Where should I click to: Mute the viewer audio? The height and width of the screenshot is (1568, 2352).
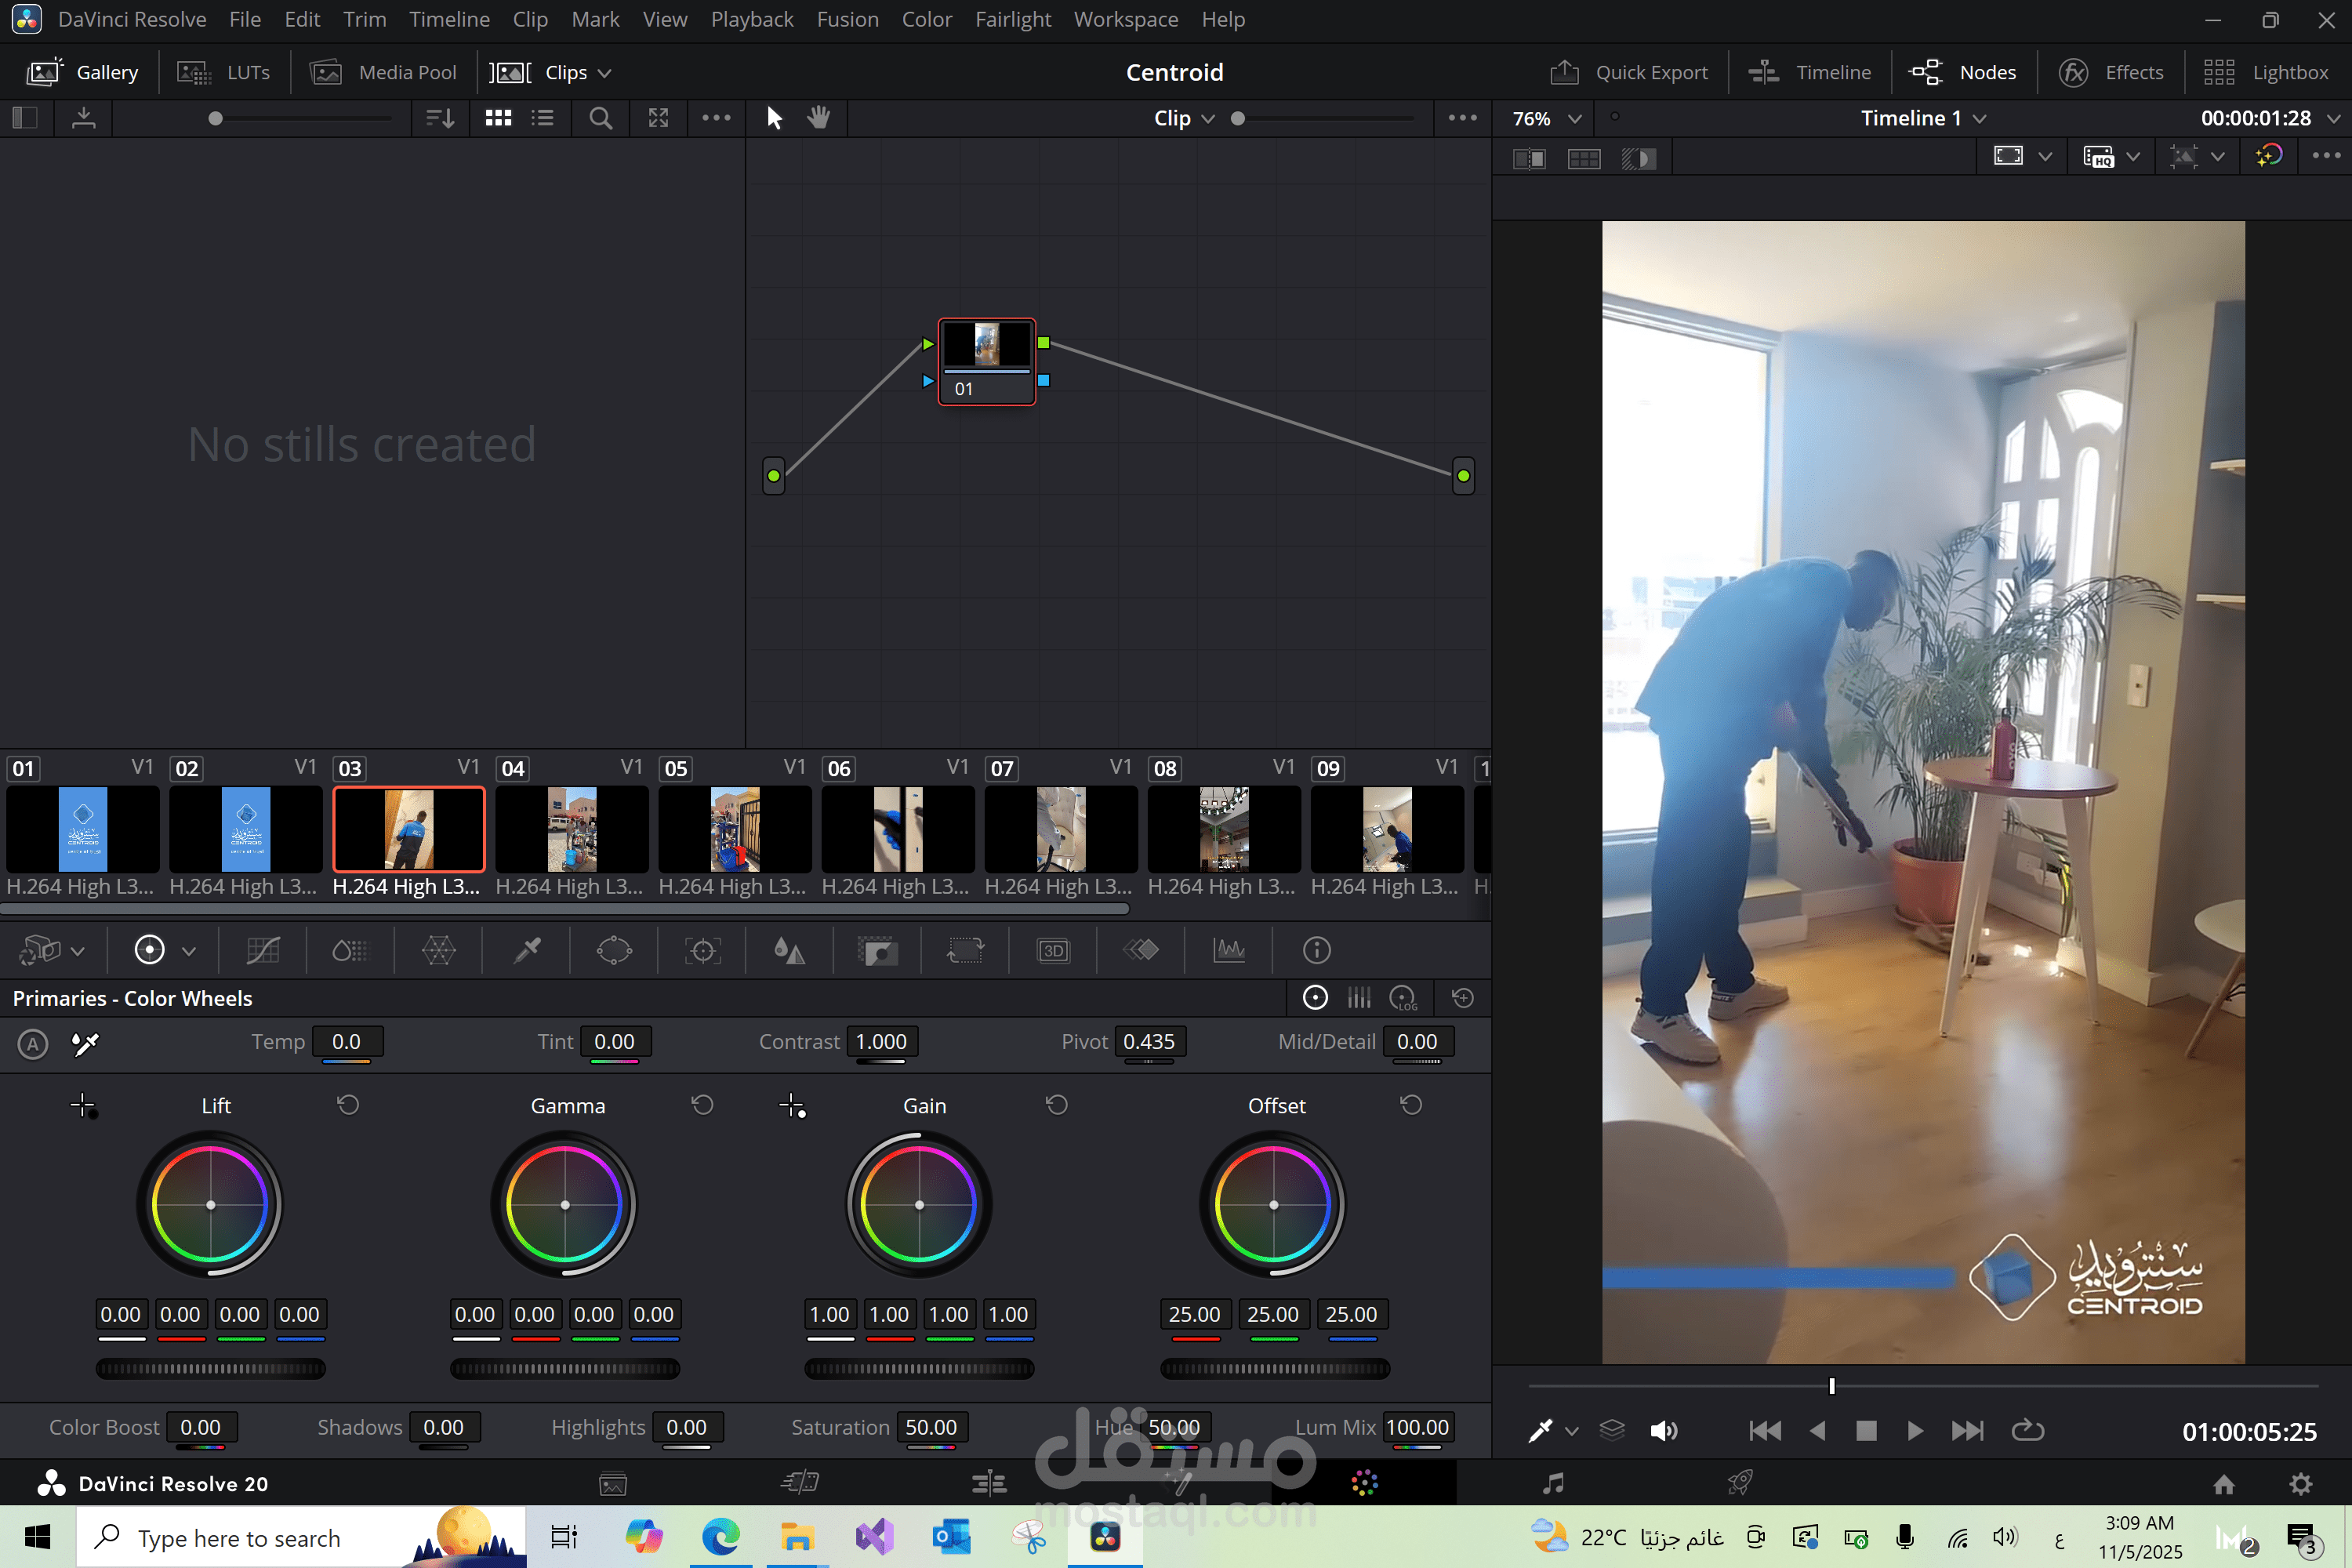(x=1663, y=1431)
